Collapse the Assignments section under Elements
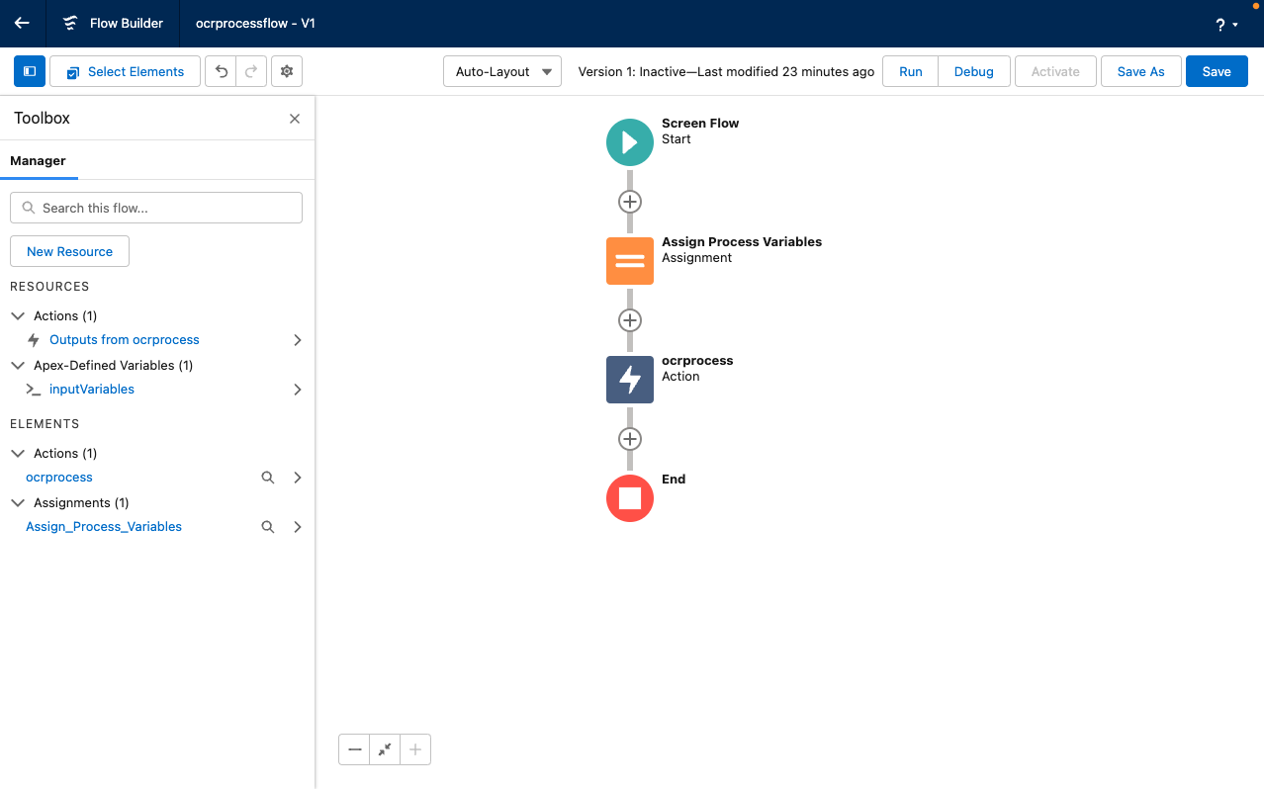The image size is (1264, 789). click(x=18, y=502)
